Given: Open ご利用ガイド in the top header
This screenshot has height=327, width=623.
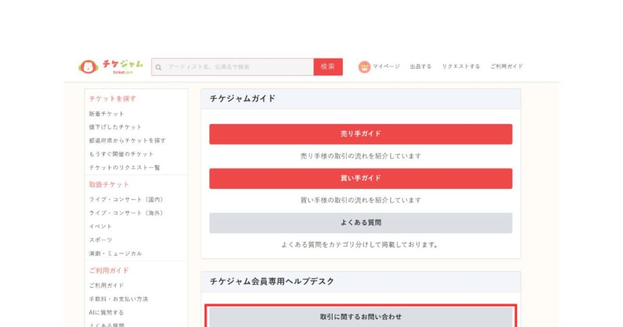Looking at the screenshot, I should pos(507,66).
